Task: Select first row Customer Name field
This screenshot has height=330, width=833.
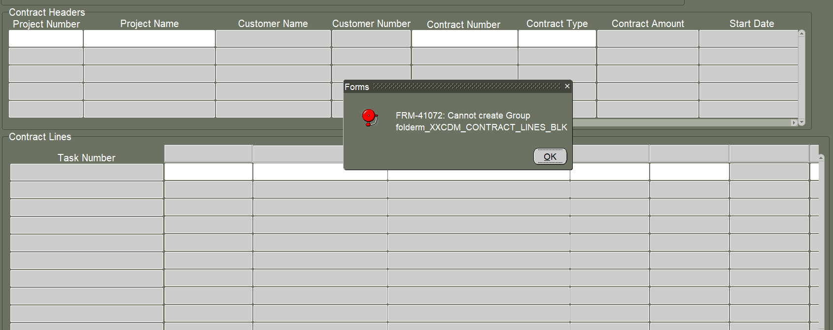Action: (273, 39)
